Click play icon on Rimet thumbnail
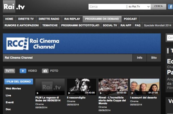 pos(101,93)
